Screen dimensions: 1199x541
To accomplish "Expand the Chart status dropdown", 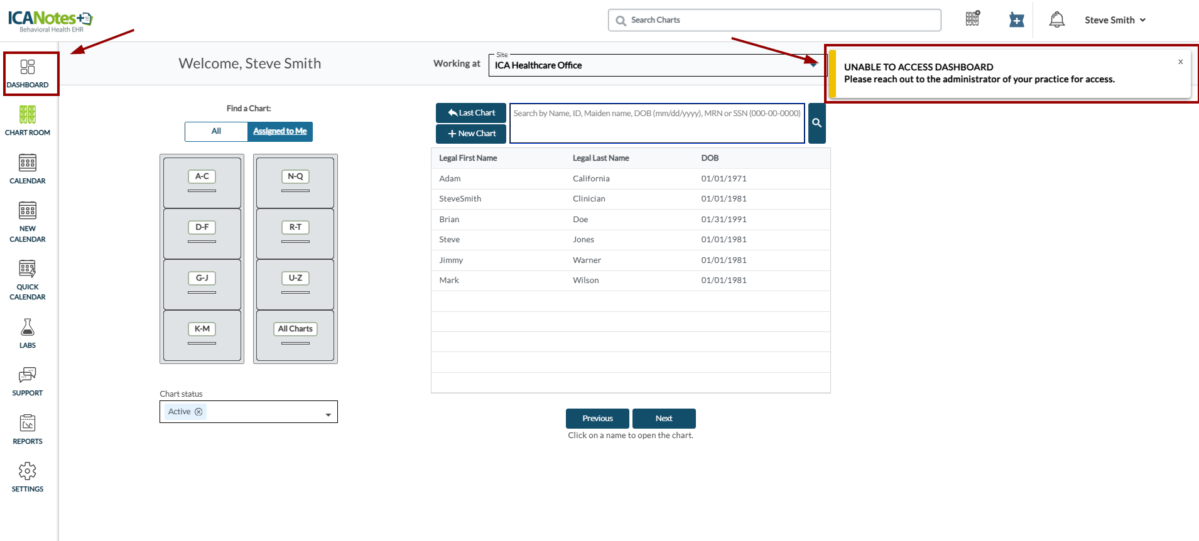I will click(328, 415).
